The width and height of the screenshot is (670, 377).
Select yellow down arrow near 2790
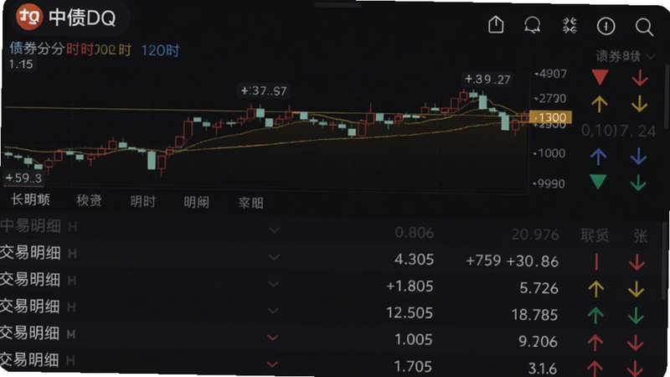pos(639,104)
